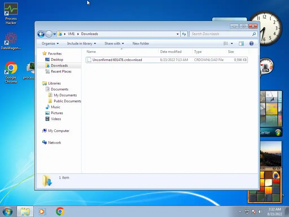Open the recent pages dropdown arrow
Screen dimensions: 289x217
tap(54, 34)
